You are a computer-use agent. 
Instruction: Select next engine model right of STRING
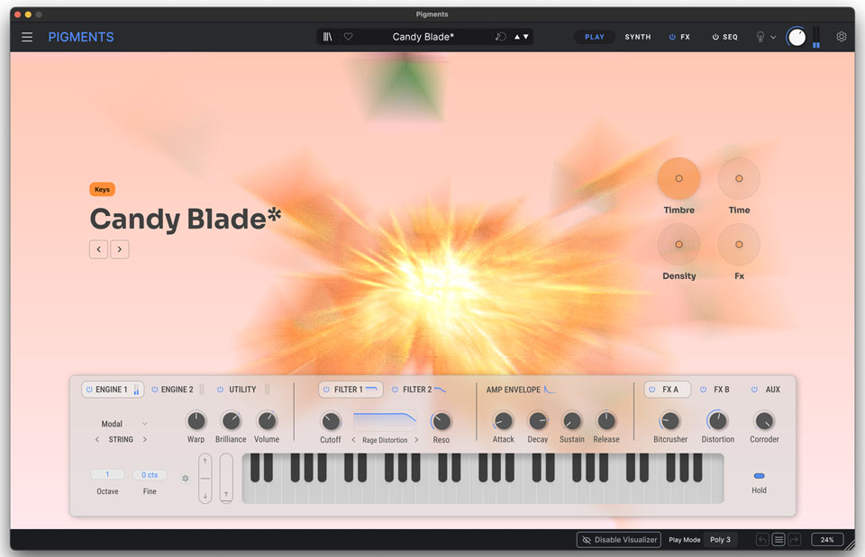coord(144,440)
